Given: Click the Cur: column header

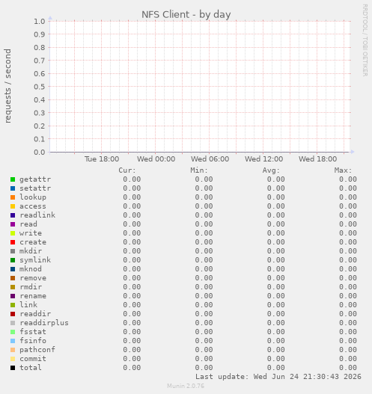Looking at the screenshot, I should [x=127, y=170].
